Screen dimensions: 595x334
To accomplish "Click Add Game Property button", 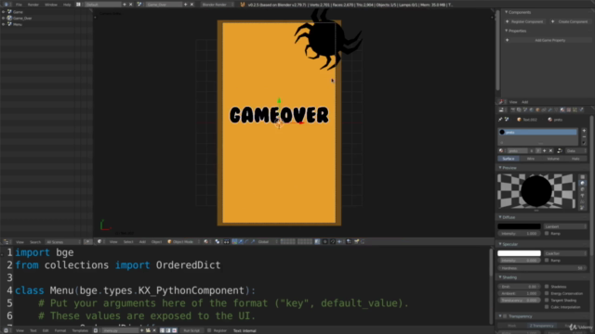I will tap(548, 40).
